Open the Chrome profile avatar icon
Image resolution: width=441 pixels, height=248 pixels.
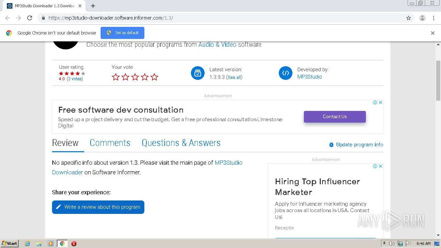422,18
